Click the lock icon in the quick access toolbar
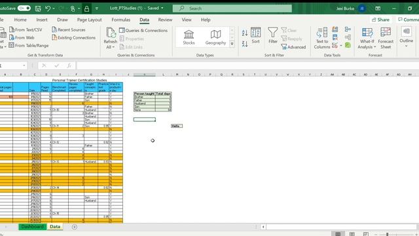The image size is (419, 236). [86, 9]
